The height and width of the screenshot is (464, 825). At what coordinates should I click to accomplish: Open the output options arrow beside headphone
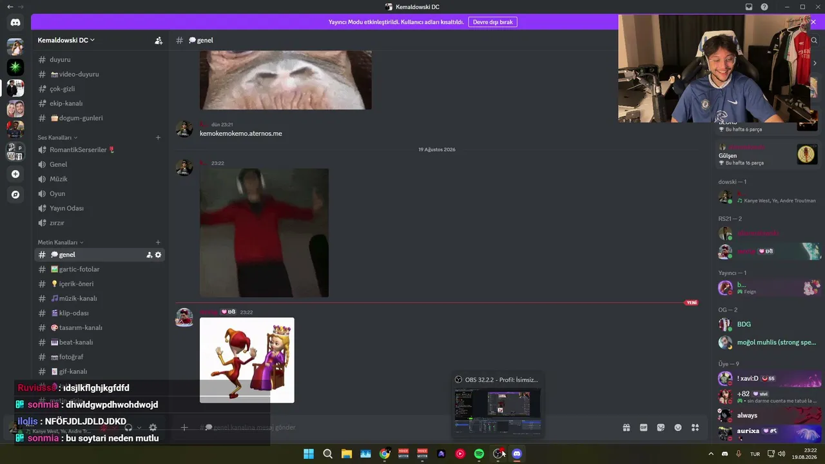pos(139,427)
